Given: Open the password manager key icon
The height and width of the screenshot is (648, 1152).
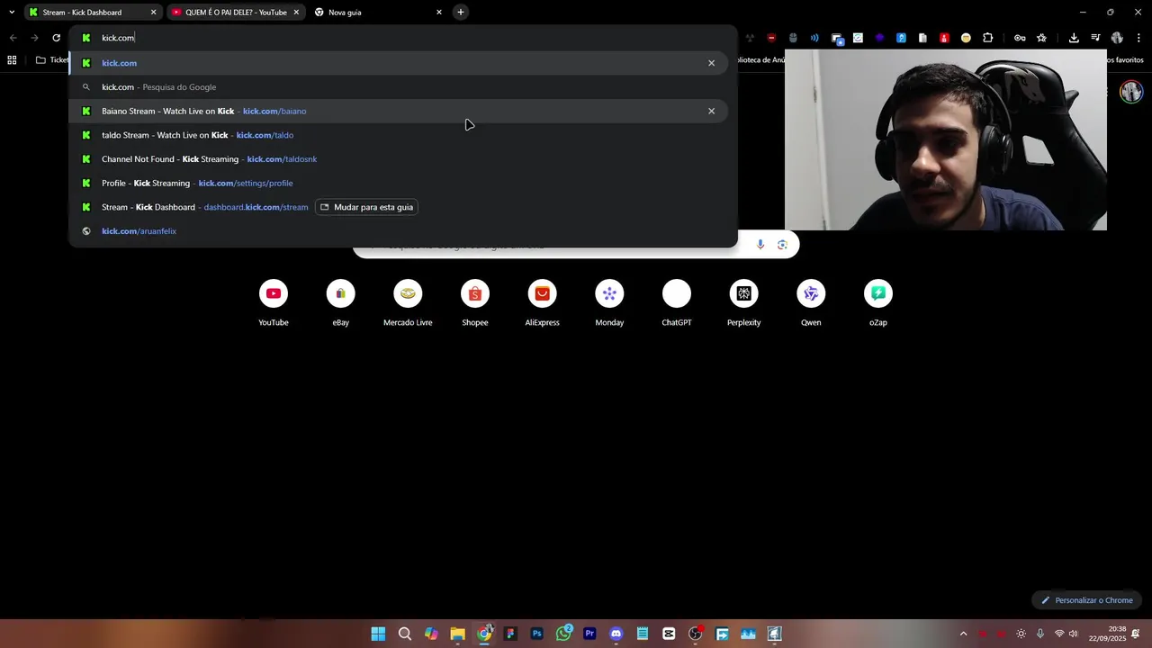Looking at the screenshot, I should pyautogui.click(x=1020, y=38).
